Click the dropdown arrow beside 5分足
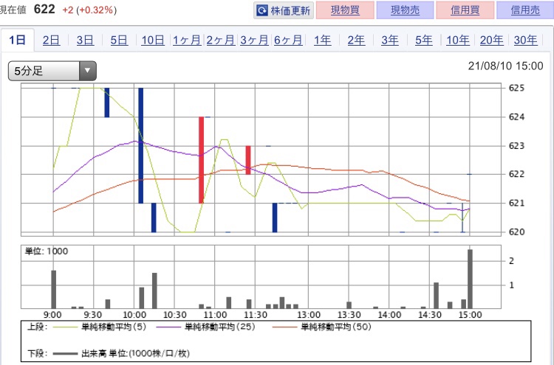 click(x=88, y=71)
